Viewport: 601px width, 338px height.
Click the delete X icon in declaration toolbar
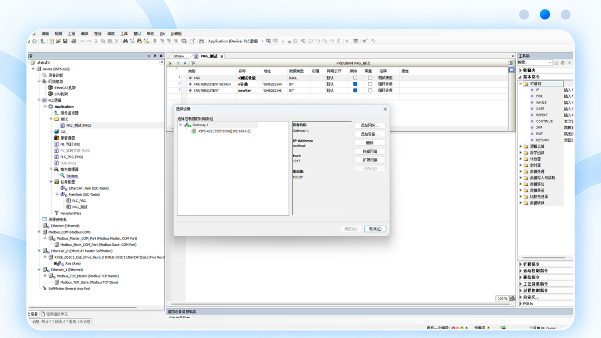tap(193, 63)
